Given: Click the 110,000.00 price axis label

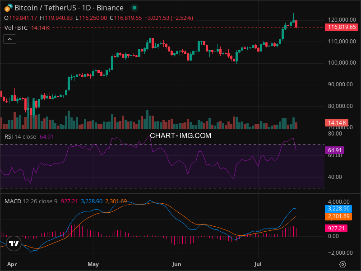Looking at the screenshot, I should click(x=342, y=42).
